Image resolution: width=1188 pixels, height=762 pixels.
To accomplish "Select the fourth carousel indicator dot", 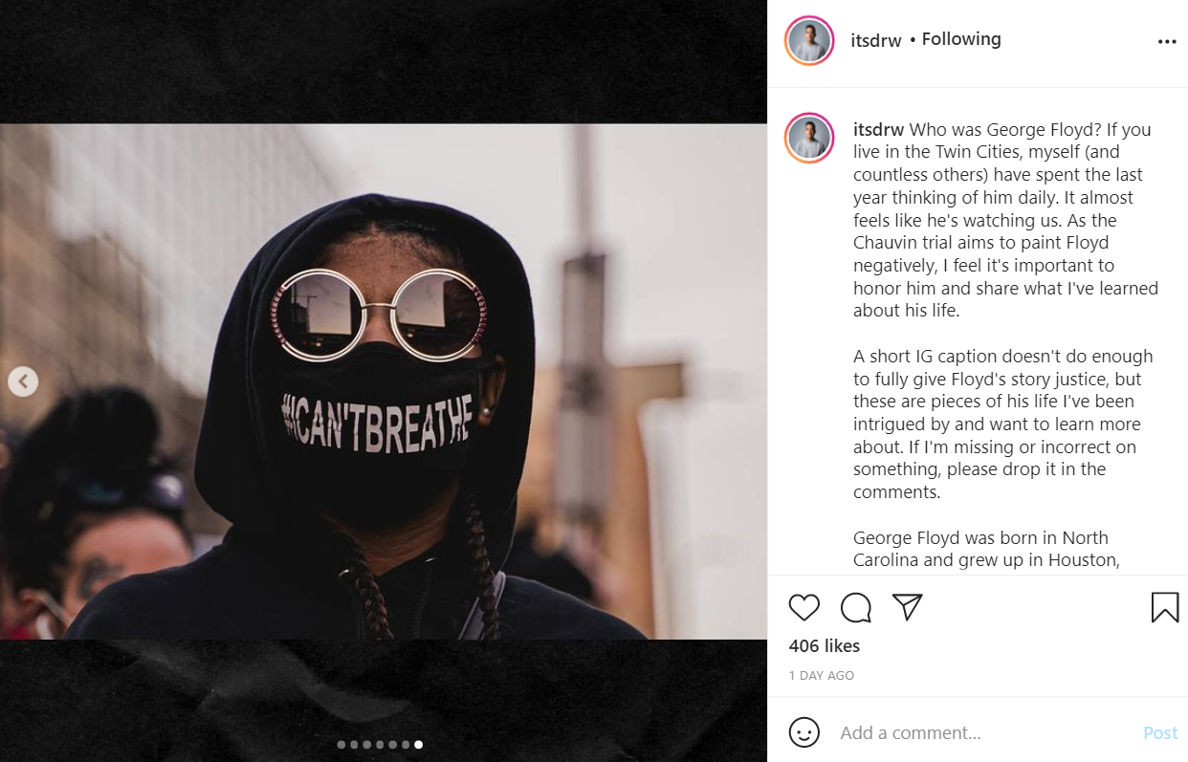I will coord(380,745).
